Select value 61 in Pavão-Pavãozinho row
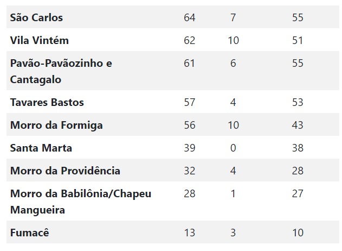The height and width of the screenshot is (251, 342). 189,63
